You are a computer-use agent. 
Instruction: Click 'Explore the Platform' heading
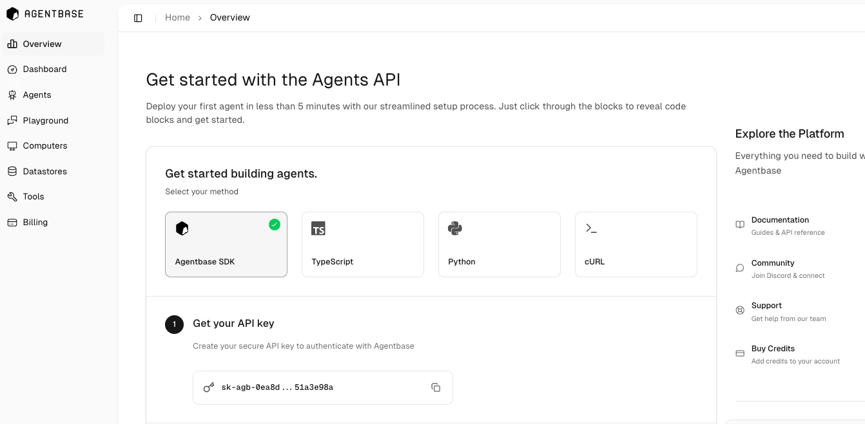(790, 134)
